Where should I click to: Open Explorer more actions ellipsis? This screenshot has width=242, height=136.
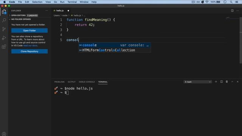point(47,11)
